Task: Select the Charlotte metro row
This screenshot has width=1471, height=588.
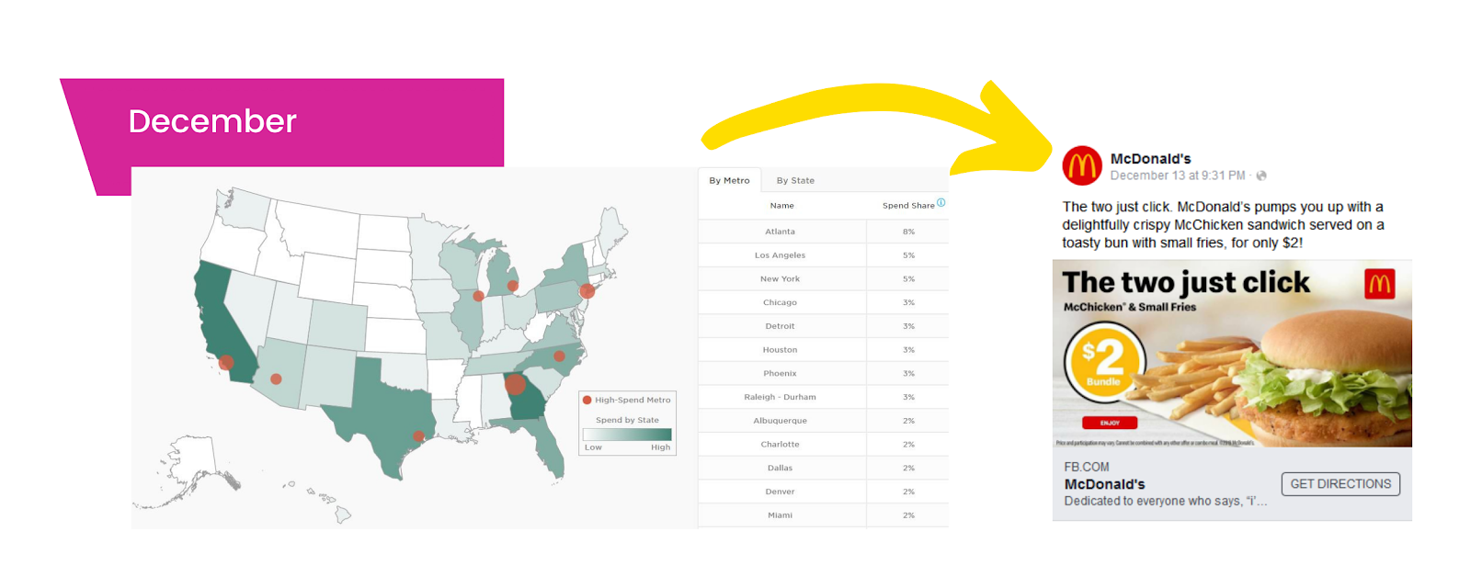Action: (x=823, y=445)
